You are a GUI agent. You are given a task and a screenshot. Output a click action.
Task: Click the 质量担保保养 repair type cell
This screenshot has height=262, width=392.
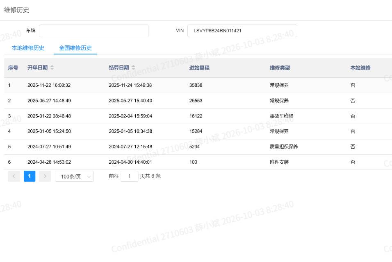[x=284, y=147]
